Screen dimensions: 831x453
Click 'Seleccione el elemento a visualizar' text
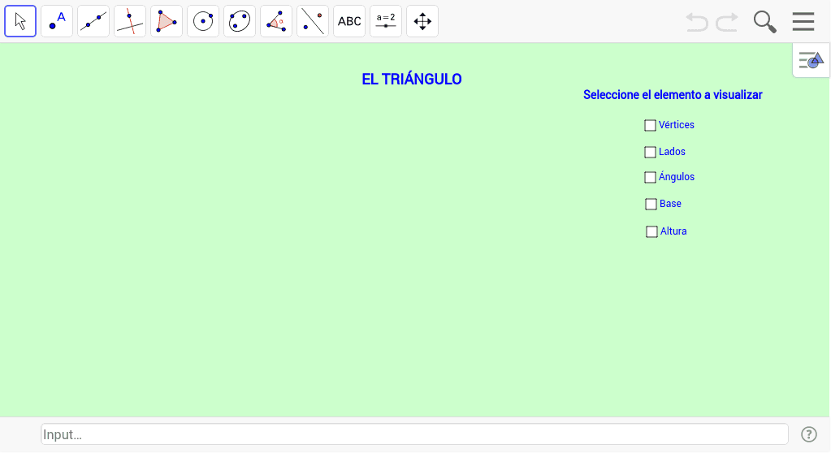pos(673,95)
